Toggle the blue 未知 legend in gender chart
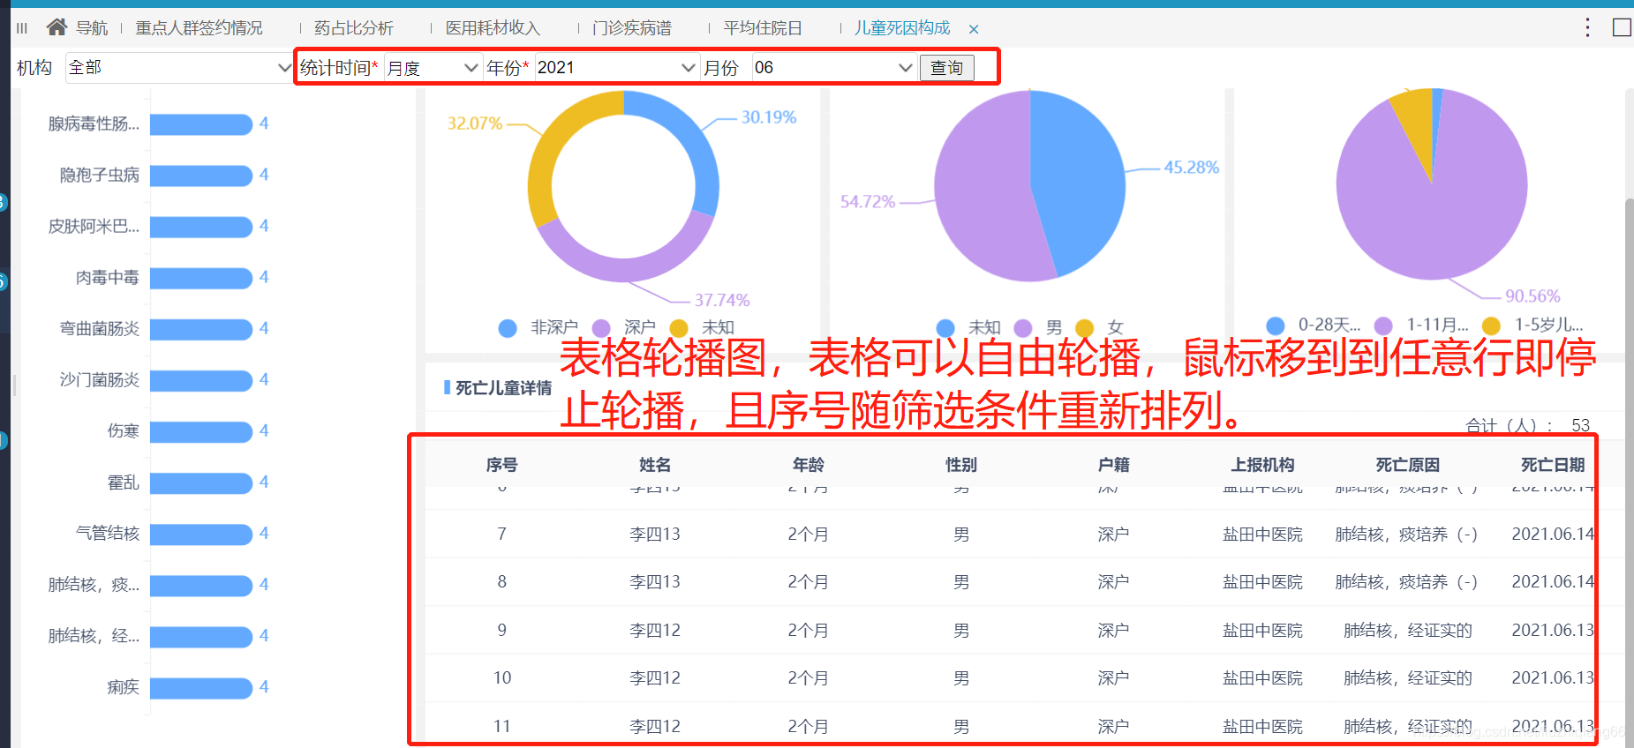This screenshot has height=748, width=1634. 945,328
